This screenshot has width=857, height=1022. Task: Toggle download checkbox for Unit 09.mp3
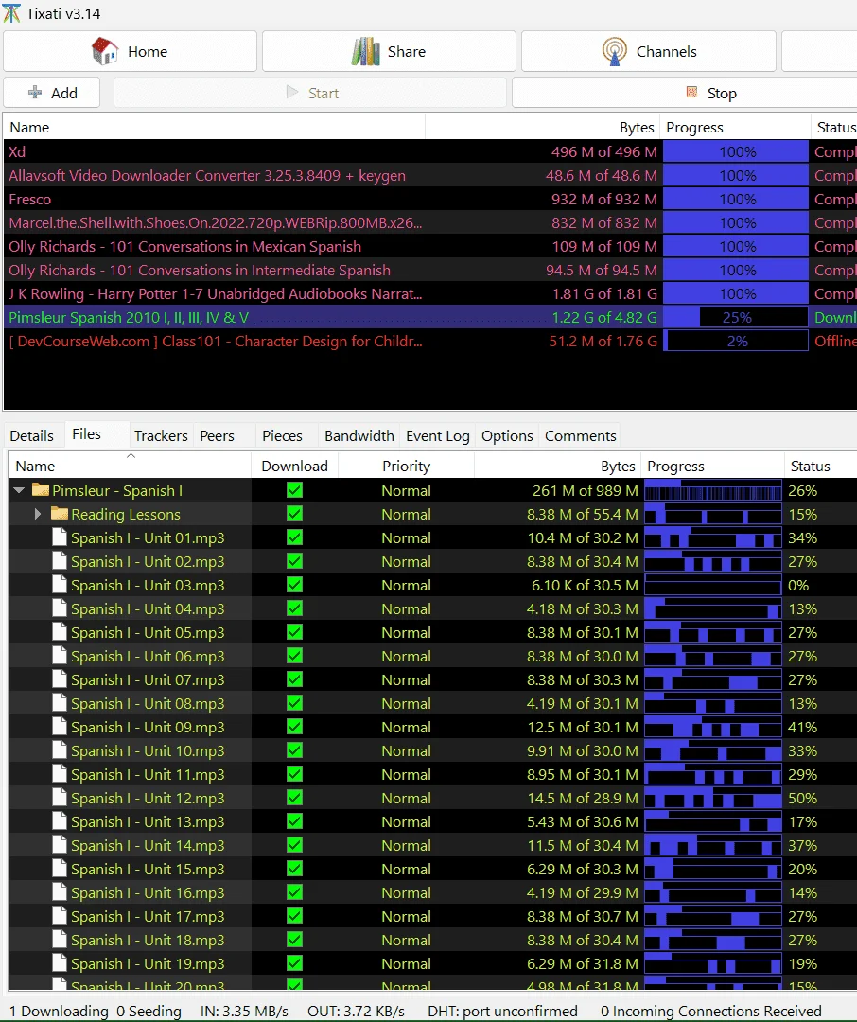[294, 727]
